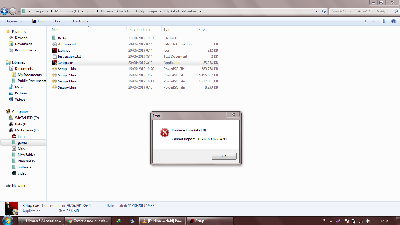400x225 pixels.
Task: Click game breadcrumb segment
Action: (x=90, y=11)
